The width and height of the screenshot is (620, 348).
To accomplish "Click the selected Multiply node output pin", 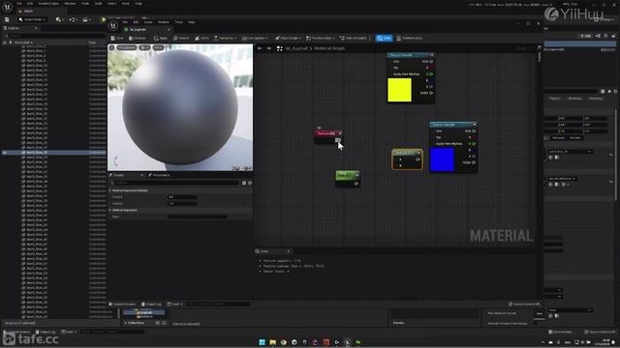I will coord(418,159).
